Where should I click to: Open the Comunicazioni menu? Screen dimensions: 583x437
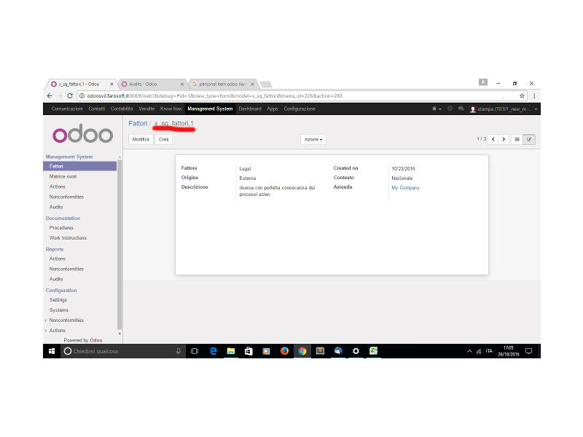tap(67, 109)
